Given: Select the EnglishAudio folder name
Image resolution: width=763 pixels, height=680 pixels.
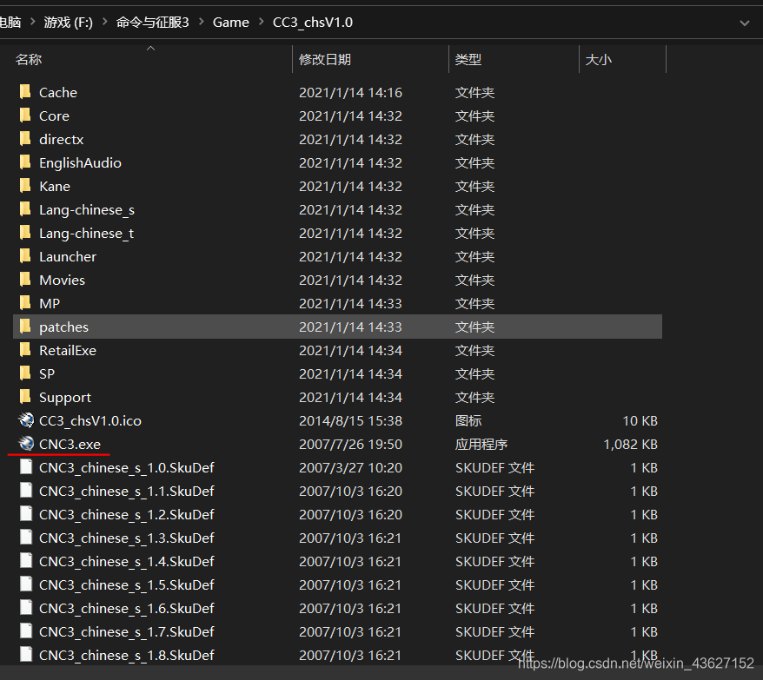Looking at the screenshot, I should tap(80, 162).
